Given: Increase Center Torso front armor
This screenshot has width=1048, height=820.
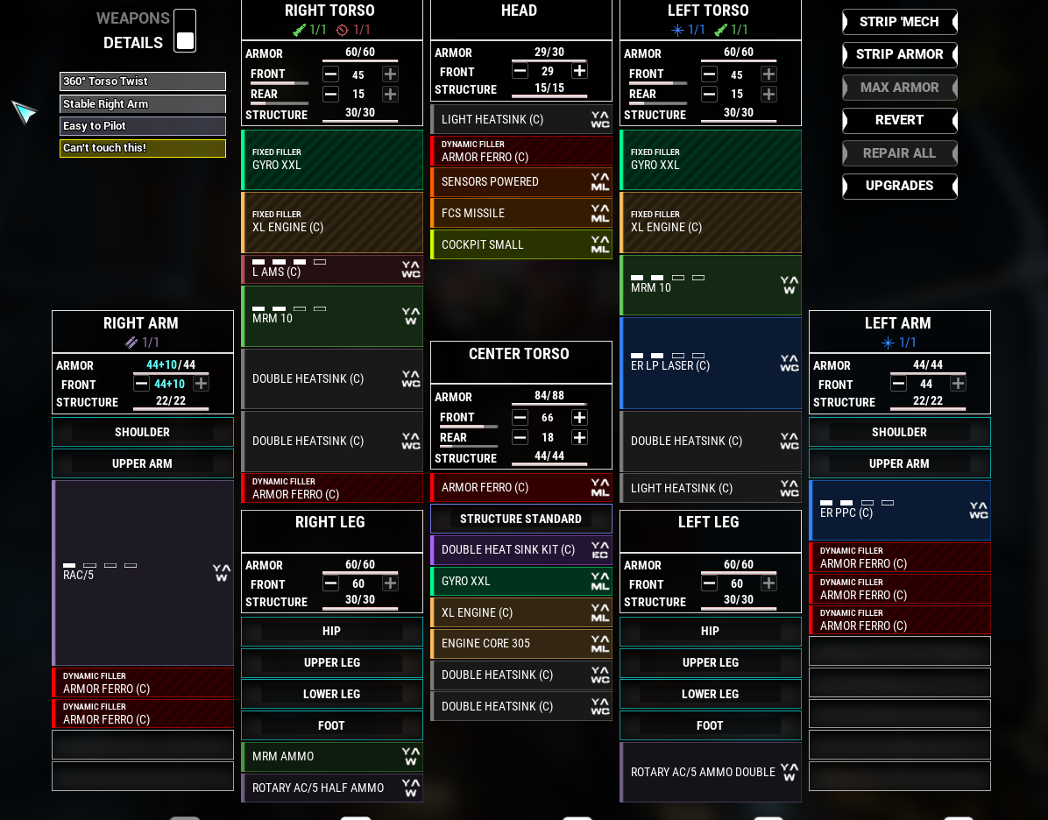Looking at the screenshot, I should 579,418.
